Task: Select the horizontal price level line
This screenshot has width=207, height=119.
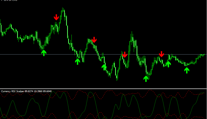Action: click(28, 54)
